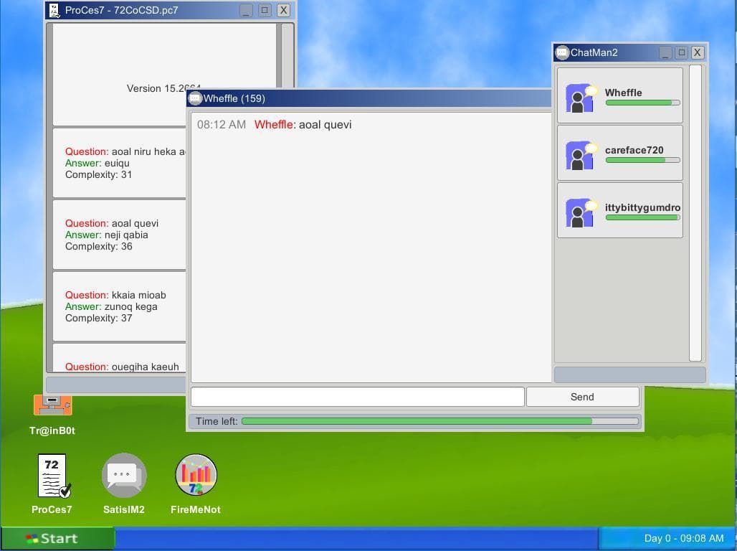This screenshot has width=737, height=551.
Task: Click the 'aoal quevi' question entry in ProCes7
Action: pos(112,223)
